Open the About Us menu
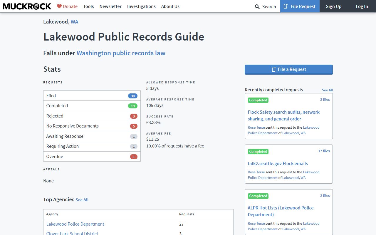Screen dimensions: 376x235 (170, 6)
